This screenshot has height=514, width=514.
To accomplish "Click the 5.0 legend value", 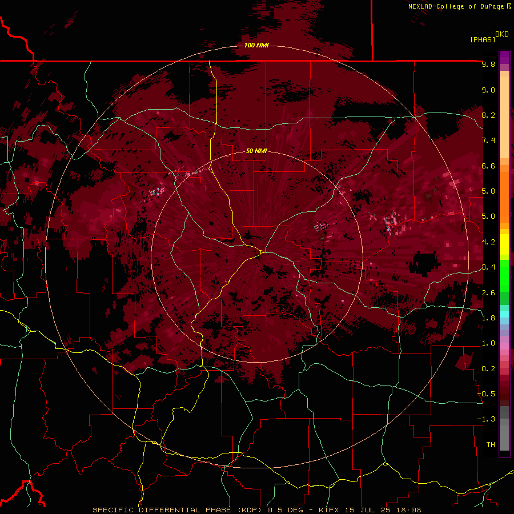I will [488, 216].
